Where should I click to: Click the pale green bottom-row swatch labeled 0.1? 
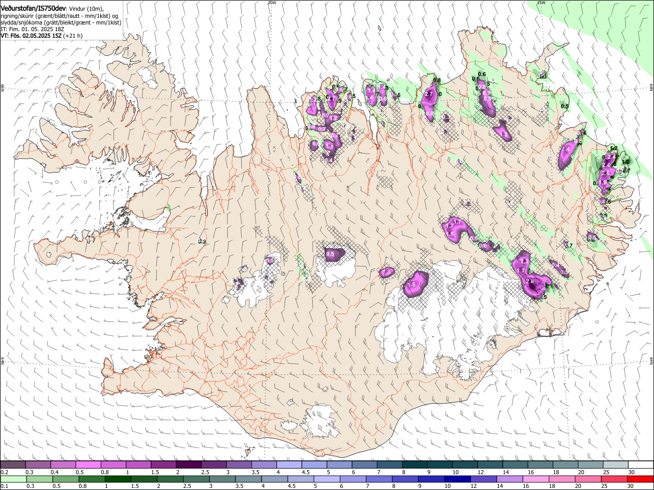point(13,479)
